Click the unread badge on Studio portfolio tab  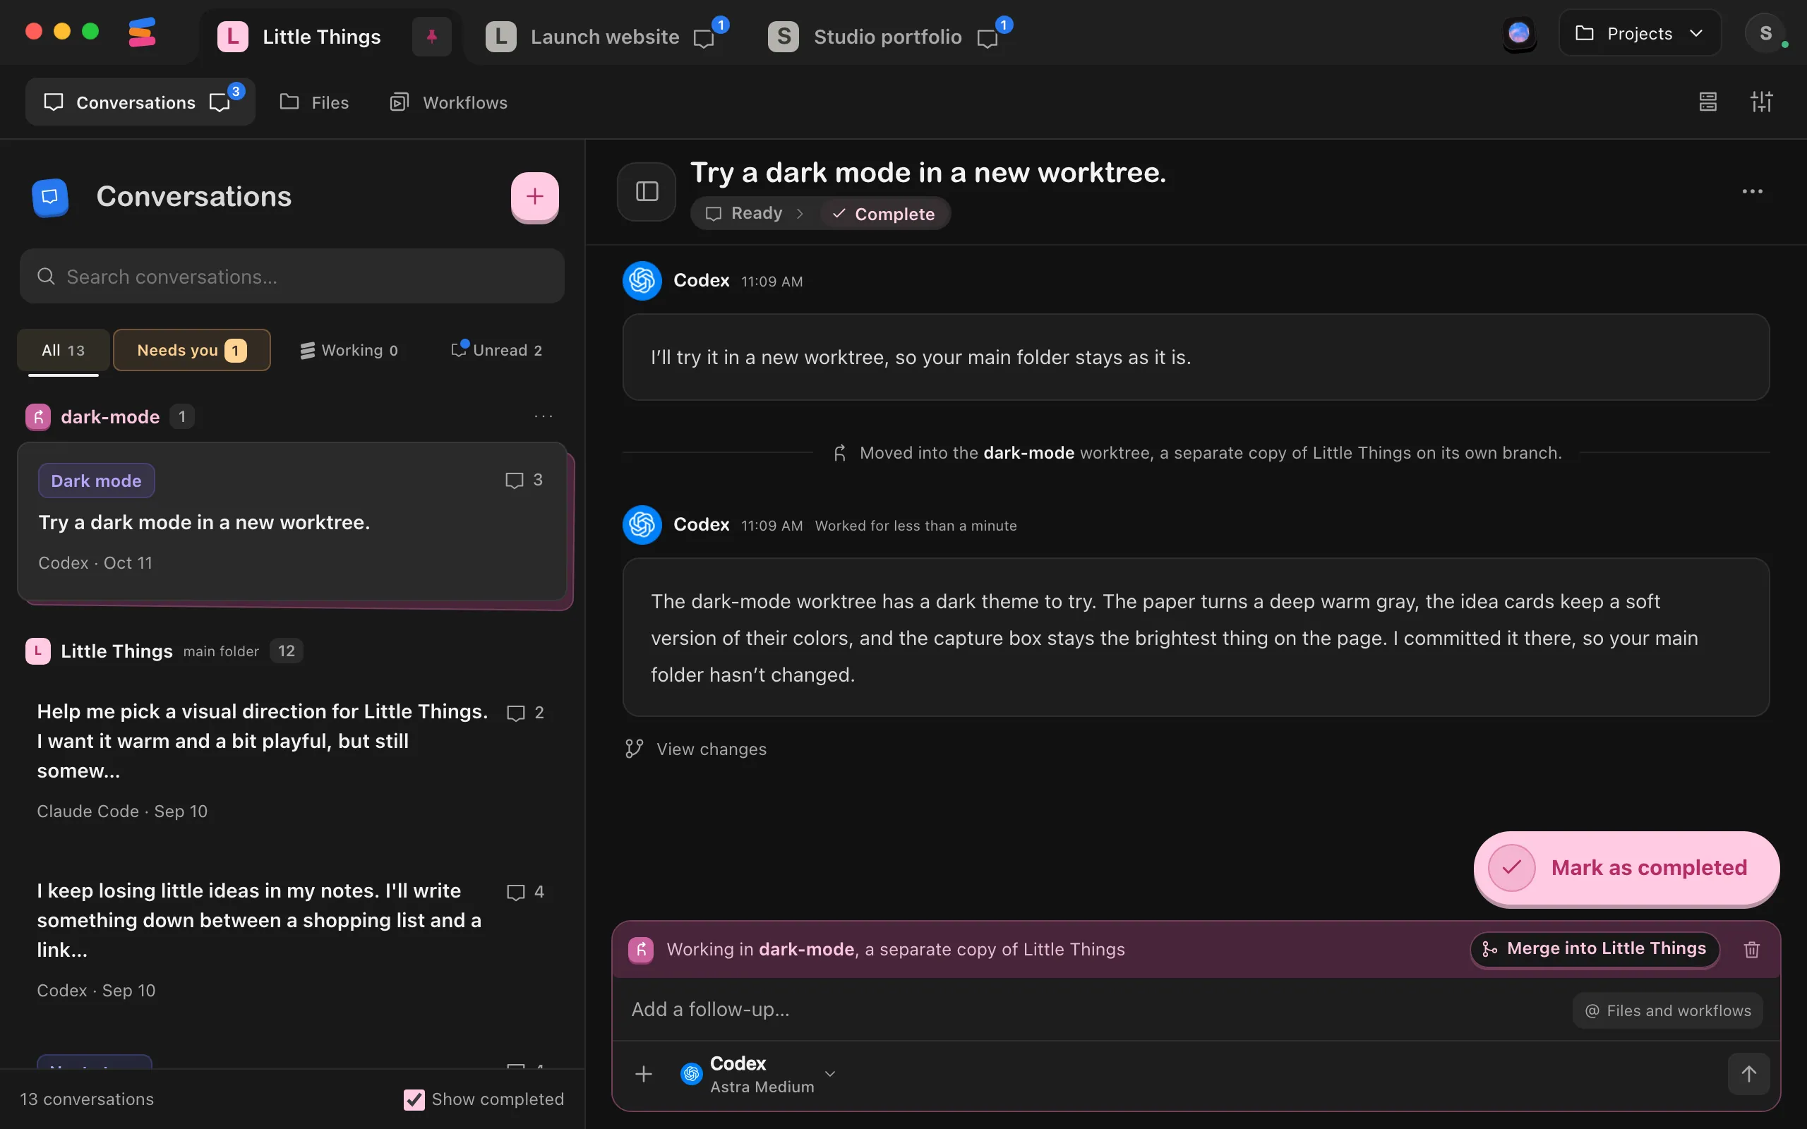[1004, 25]
